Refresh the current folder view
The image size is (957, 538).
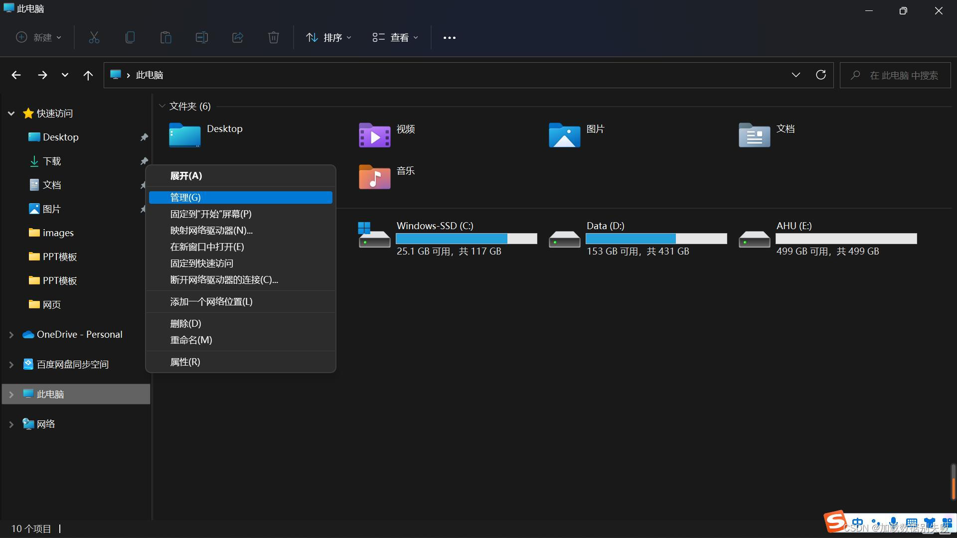820,75
